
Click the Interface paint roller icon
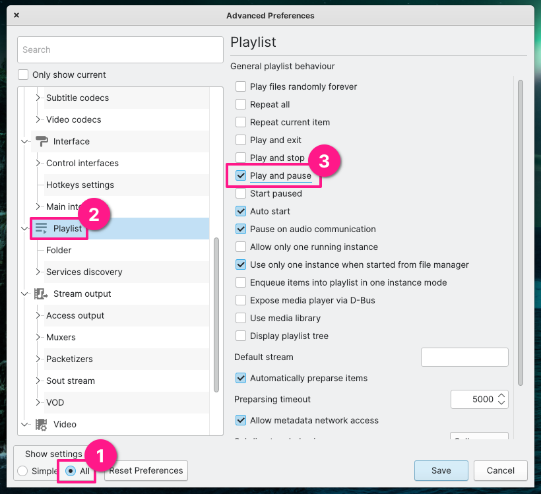pos(42,141)
